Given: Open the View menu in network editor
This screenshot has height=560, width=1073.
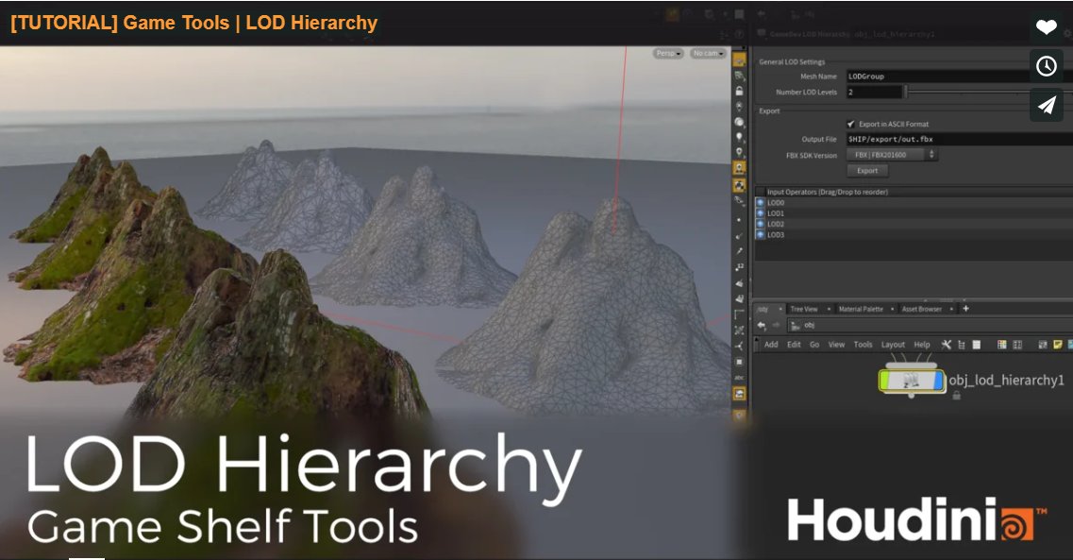Looking at the screenshot, I should 836,345.
